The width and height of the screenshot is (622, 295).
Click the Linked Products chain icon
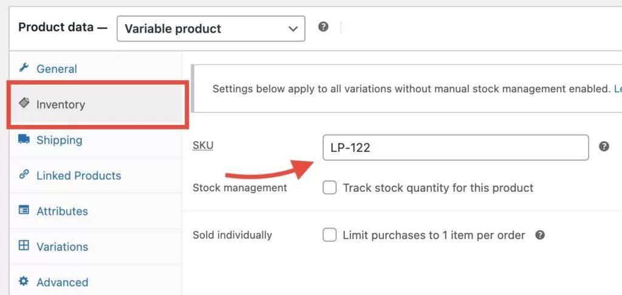tap(24, 175)
